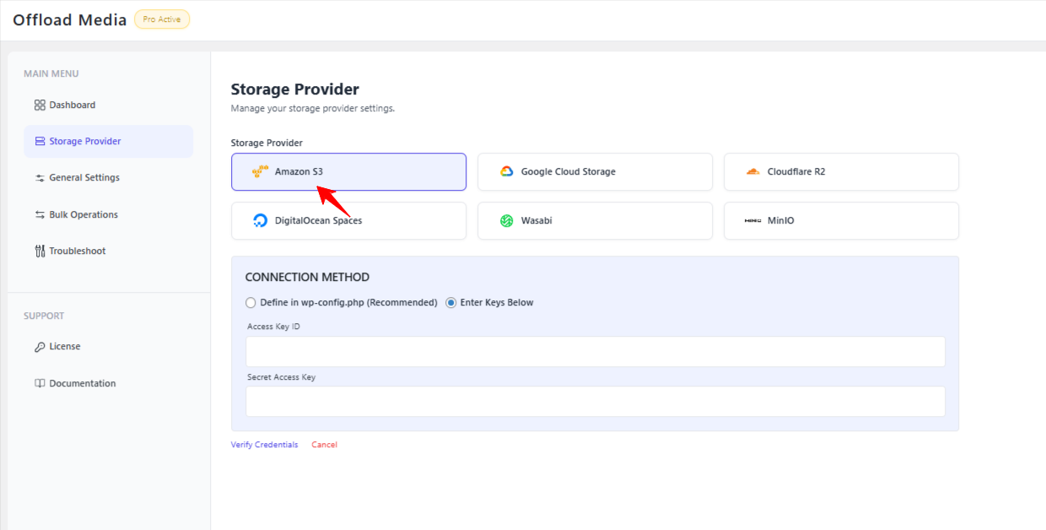The height and width of the screenshot is (530, 1046).
Task: Click the Bulk Operations arrows icon
Action: (40, 215)
